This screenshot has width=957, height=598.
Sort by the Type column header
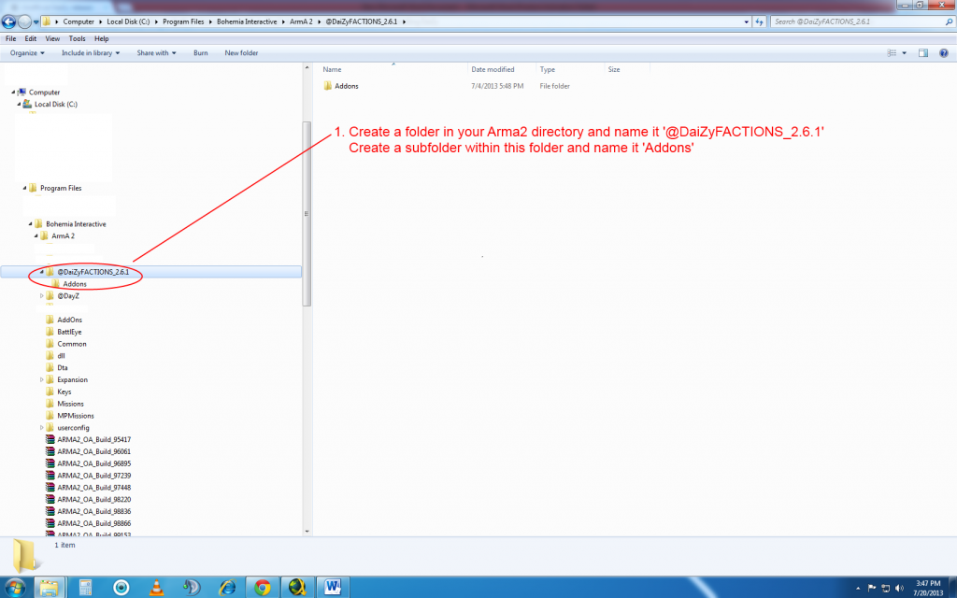pos(548,69)
